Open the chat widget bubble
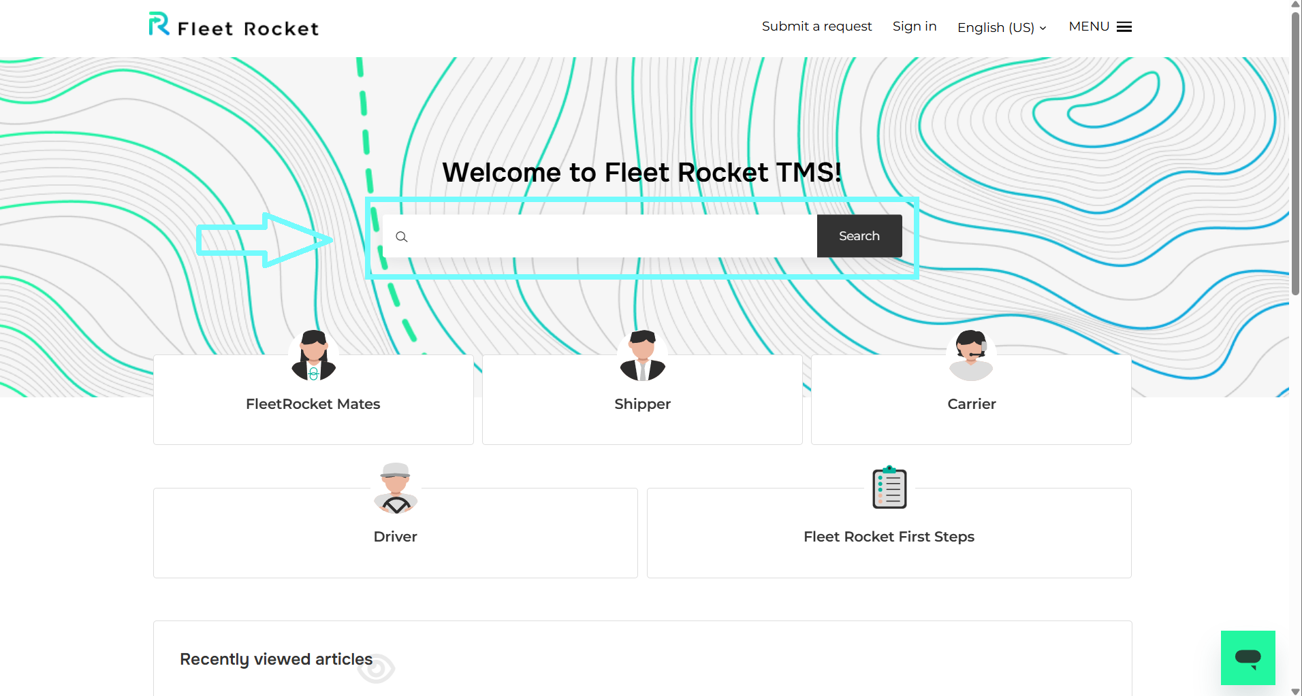This screenshot has height=696, width=1302. [x=1248, y=657]
